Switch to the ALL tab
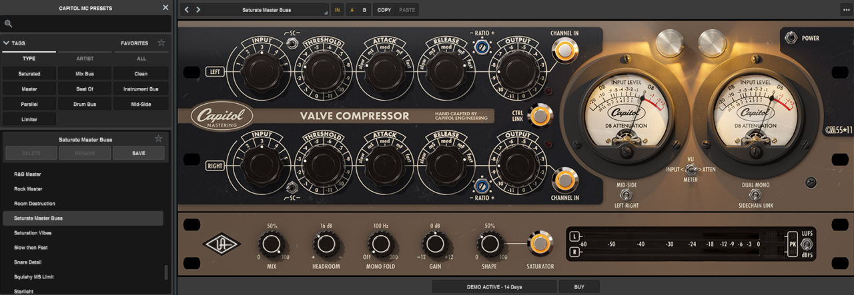 coord(141,59)
